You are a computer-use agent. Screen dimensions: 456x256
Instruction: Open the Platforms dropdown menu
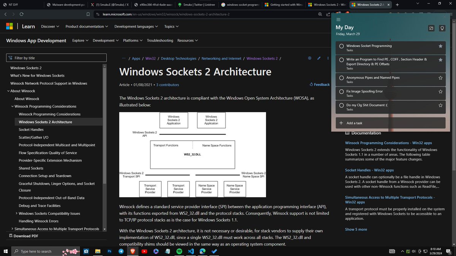133,40
